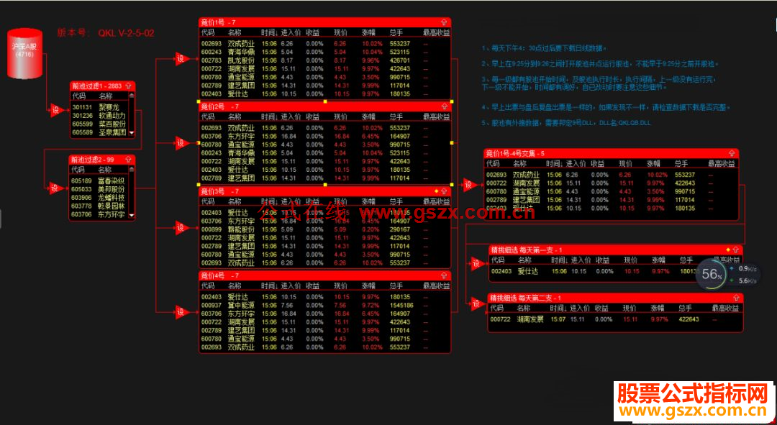Select 603778 乾景园林 row in 前池过滤2
The width and height of the screenshot is (777, 425).
point(99,206)
